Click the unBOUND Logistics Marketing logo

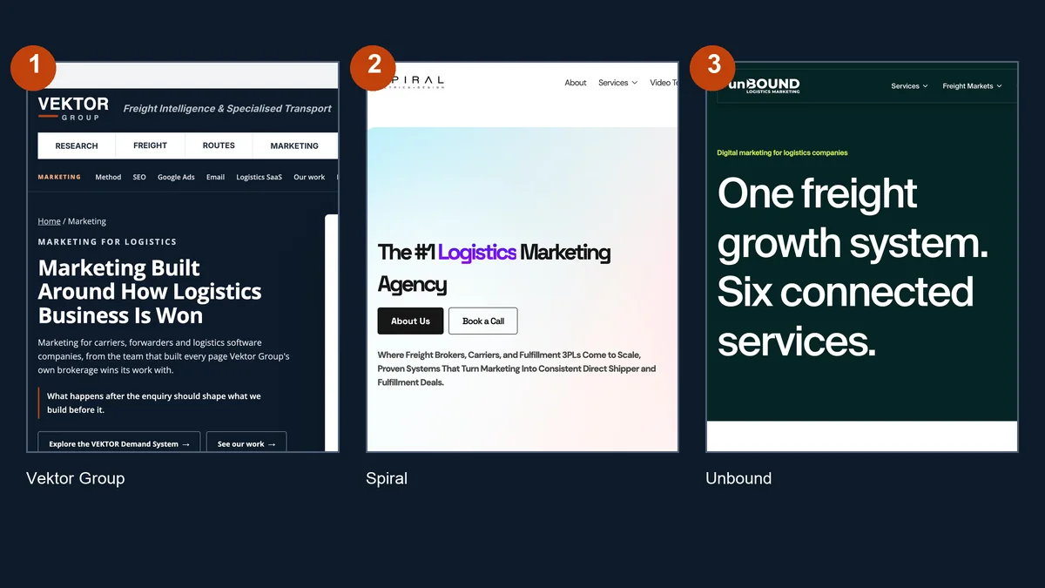764,85
